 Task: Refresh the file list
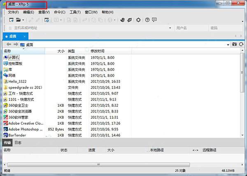(x=241, y=45)
